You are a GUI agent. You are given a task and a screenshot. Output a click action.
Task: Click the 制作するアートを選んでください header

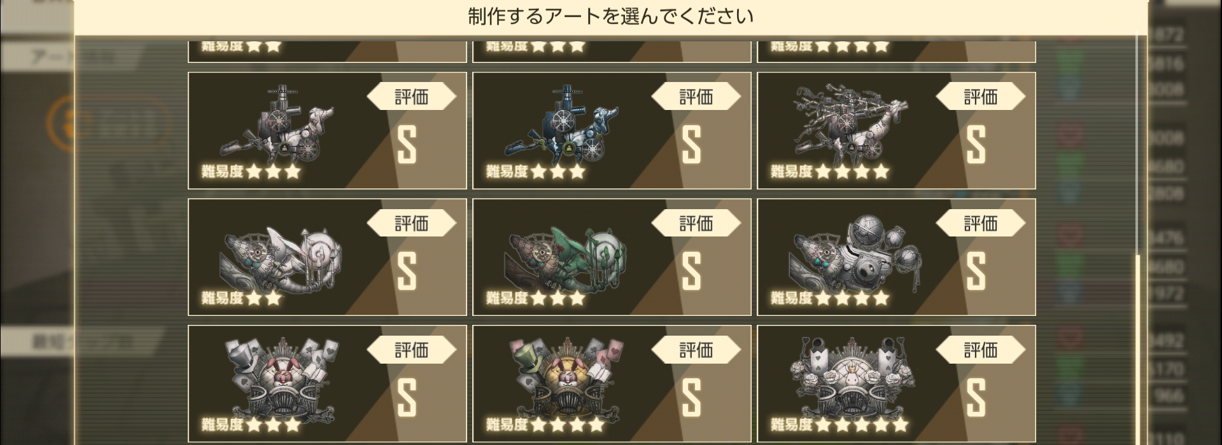[x=611, y=17]
